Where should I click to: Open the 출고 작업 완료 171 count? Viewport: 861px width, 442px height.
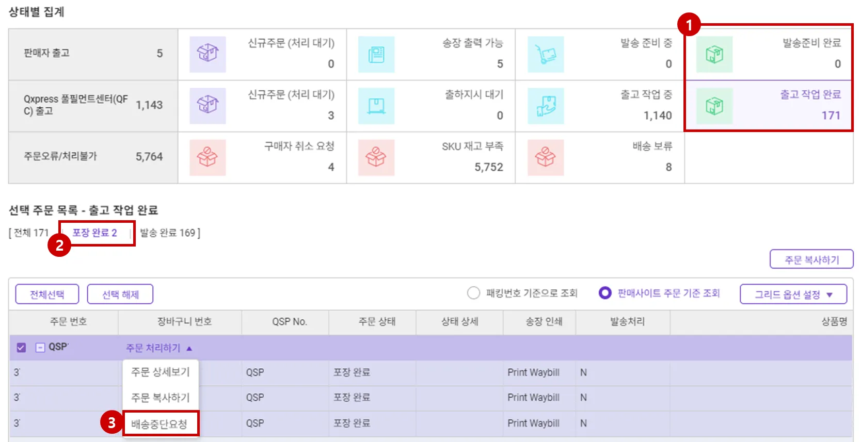(x=831, y=116)
